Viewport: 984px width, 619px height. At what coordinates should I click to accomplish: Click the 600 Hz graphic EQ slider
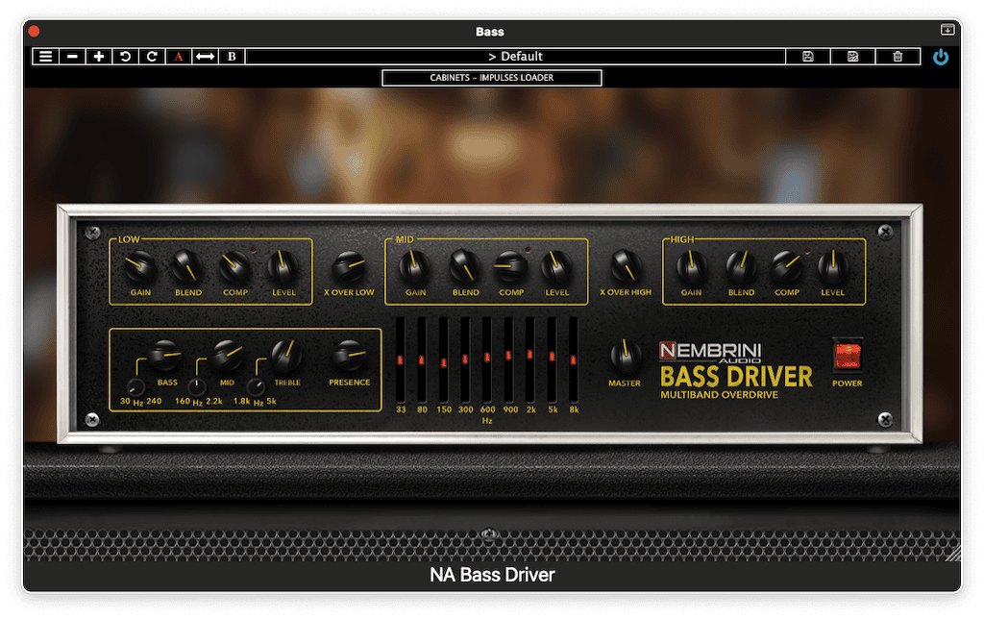tap(487, 360)
